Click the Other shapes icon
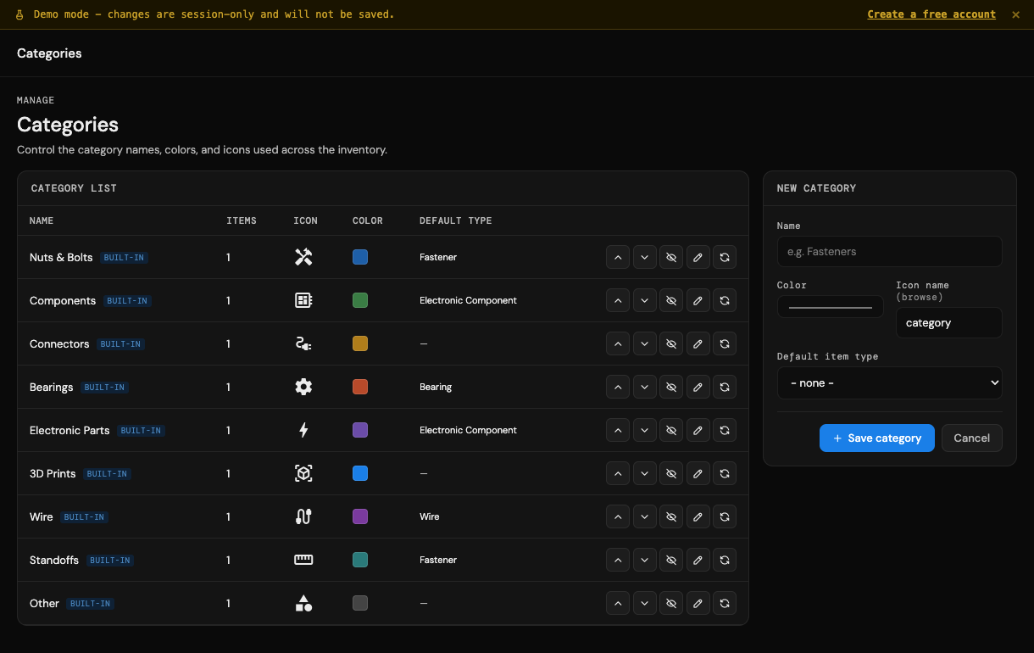1034x653 pixels. (303, 603)
